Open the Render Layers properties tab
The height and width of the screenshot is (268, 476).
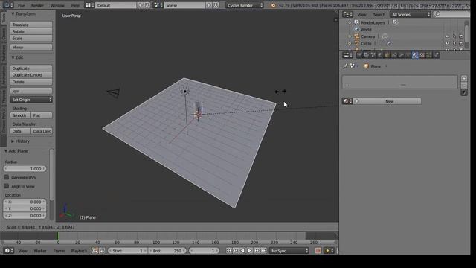point(367,55)
